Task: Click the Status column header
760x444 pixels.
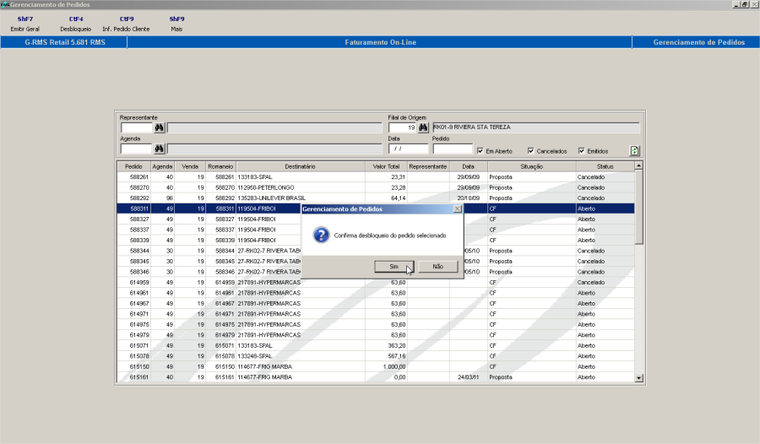Action: click(605, 166)
